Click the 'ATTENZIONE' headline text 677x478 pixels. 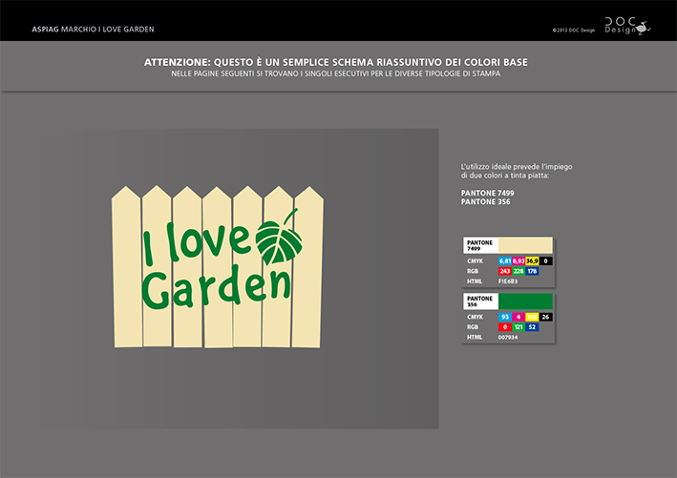(x=336, y=63)
